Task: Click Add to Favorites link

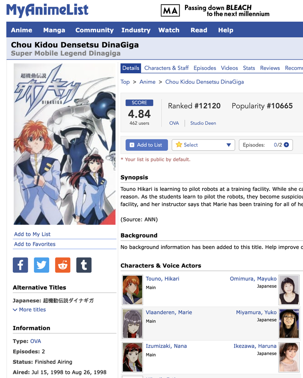Action: click(34, 244)
